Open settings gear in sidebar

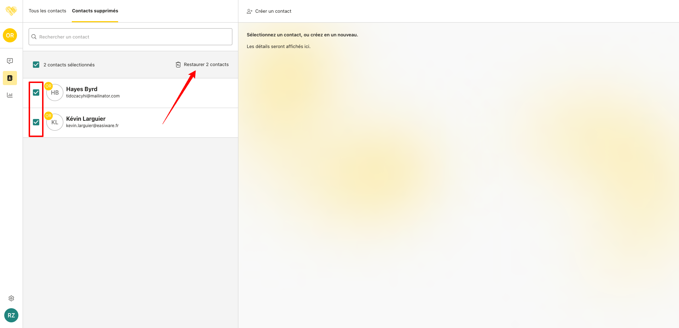(x=11, y=298)
